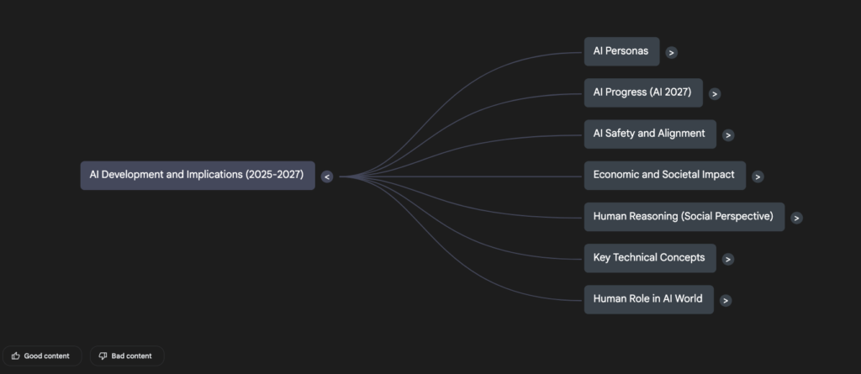Click the thumbs-down icon
Image resolution: width=861 pixels, height=374 pixels.
(x=103, y=356)
